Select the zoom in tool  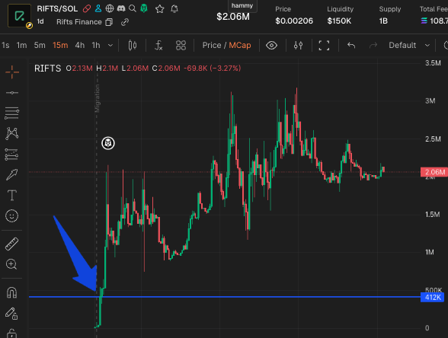coord(11,264)
